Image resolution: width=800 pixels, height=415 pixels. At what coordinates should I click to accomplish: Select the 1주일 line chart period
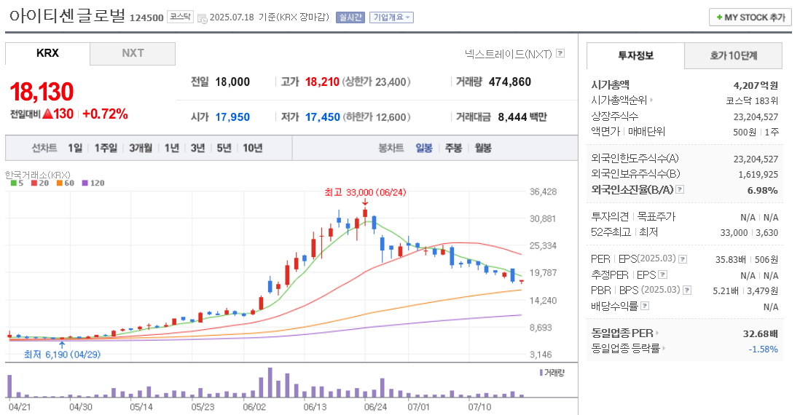click(106, 148)
